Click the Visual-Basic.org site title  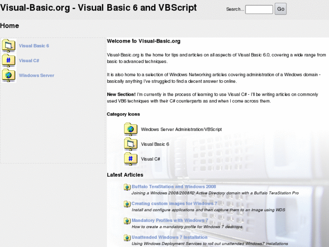[x=98, y=8]
